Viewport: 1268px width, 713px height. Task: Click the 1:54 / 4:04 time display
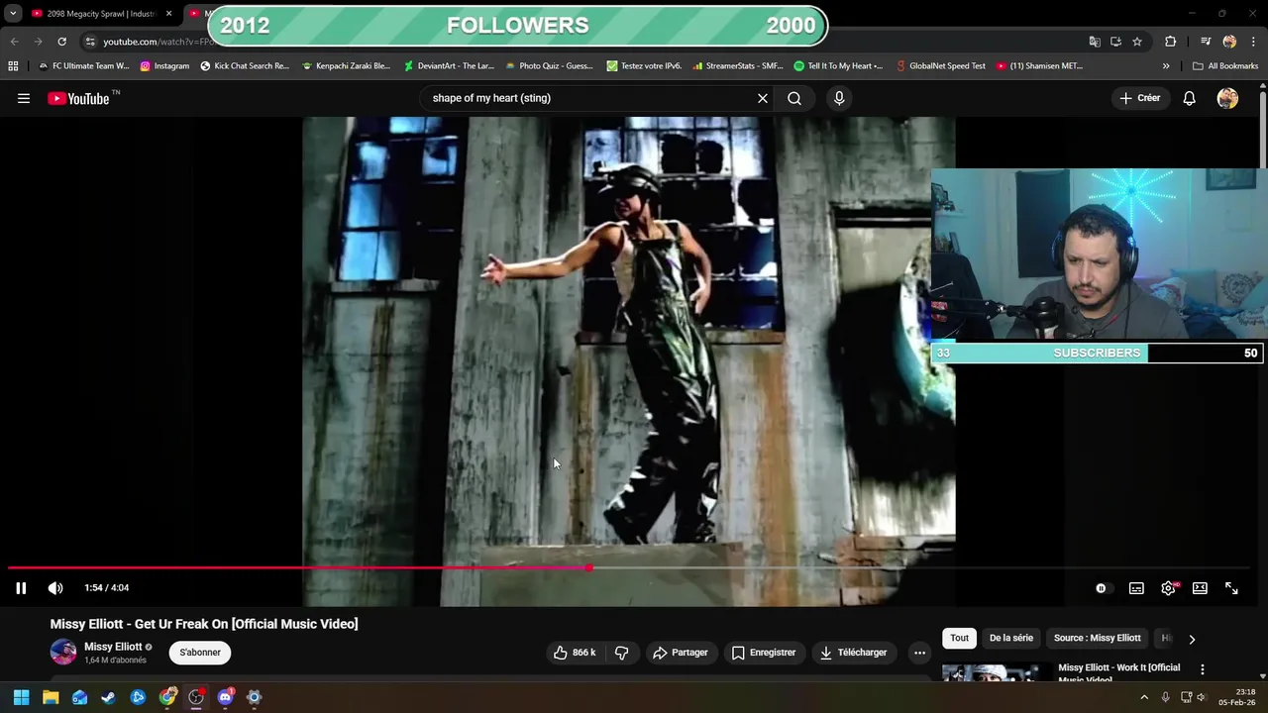107,588
